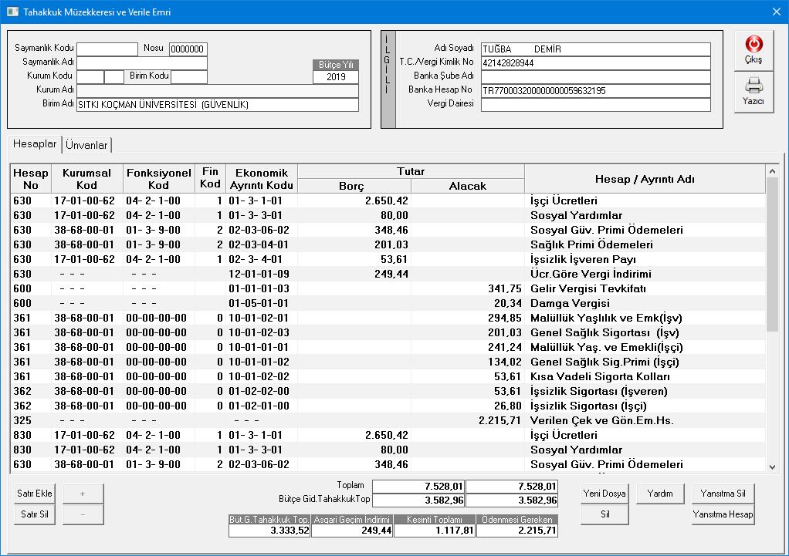Image resolution: width=789 pixels, height=556 pixels.
Task: Focus the Bütçe Yılı field showing 2019
Action: click(336, 77)
